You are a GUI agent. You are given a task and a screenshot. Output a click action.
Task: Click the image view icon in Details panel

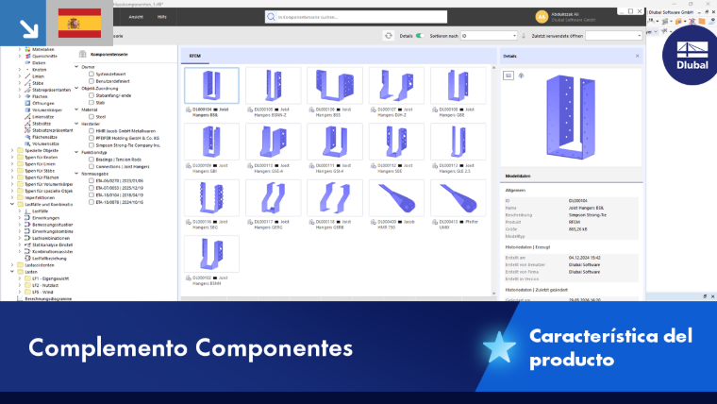coord(508,76)
